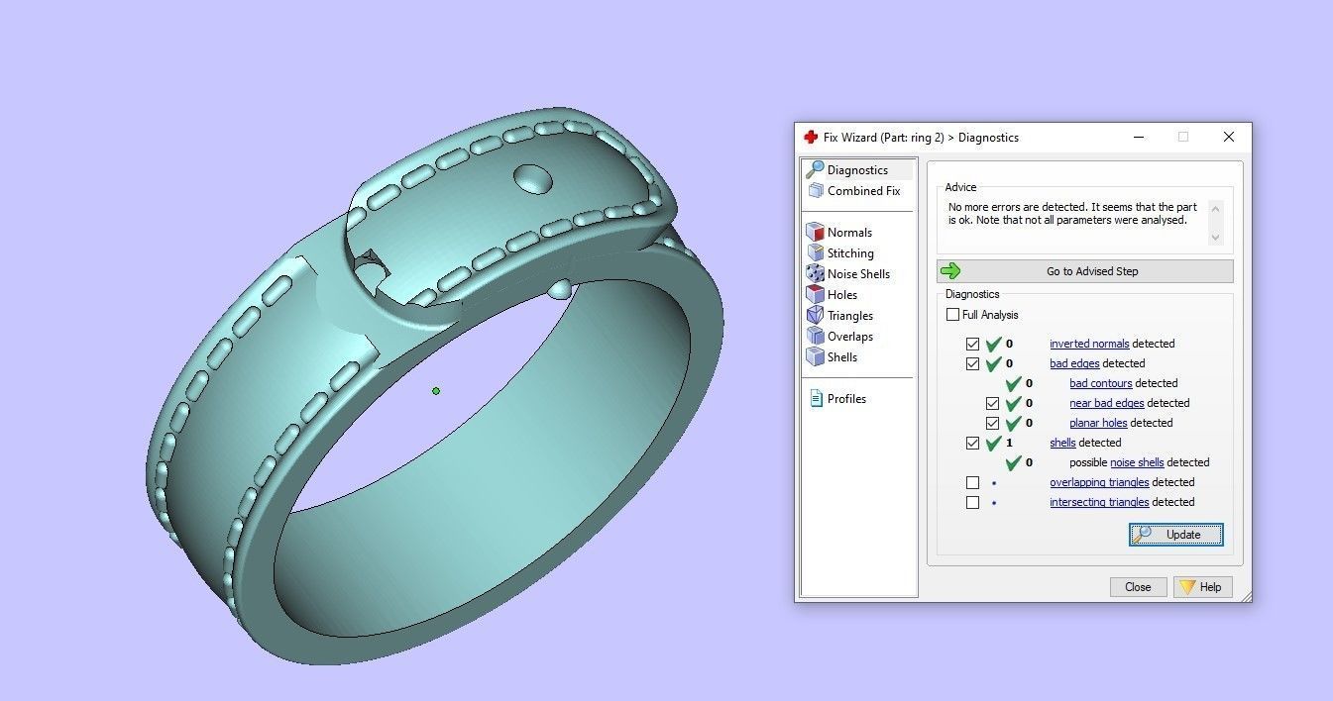Click the dialog resize grip corner
Screen dimensions: 1333x701
click(1246, 596)
